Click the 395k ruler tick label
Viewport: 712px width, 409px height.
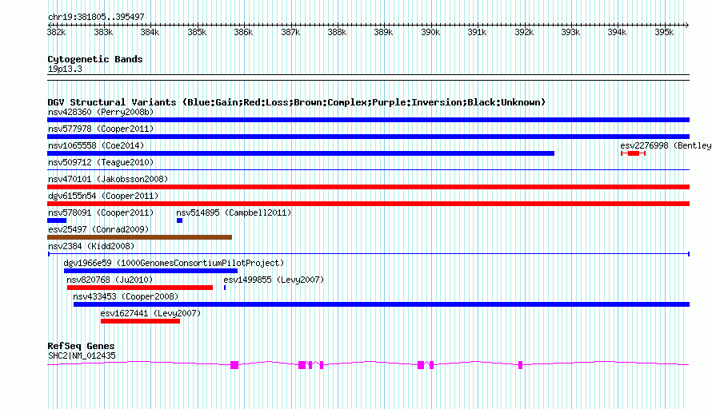[664, 32]
